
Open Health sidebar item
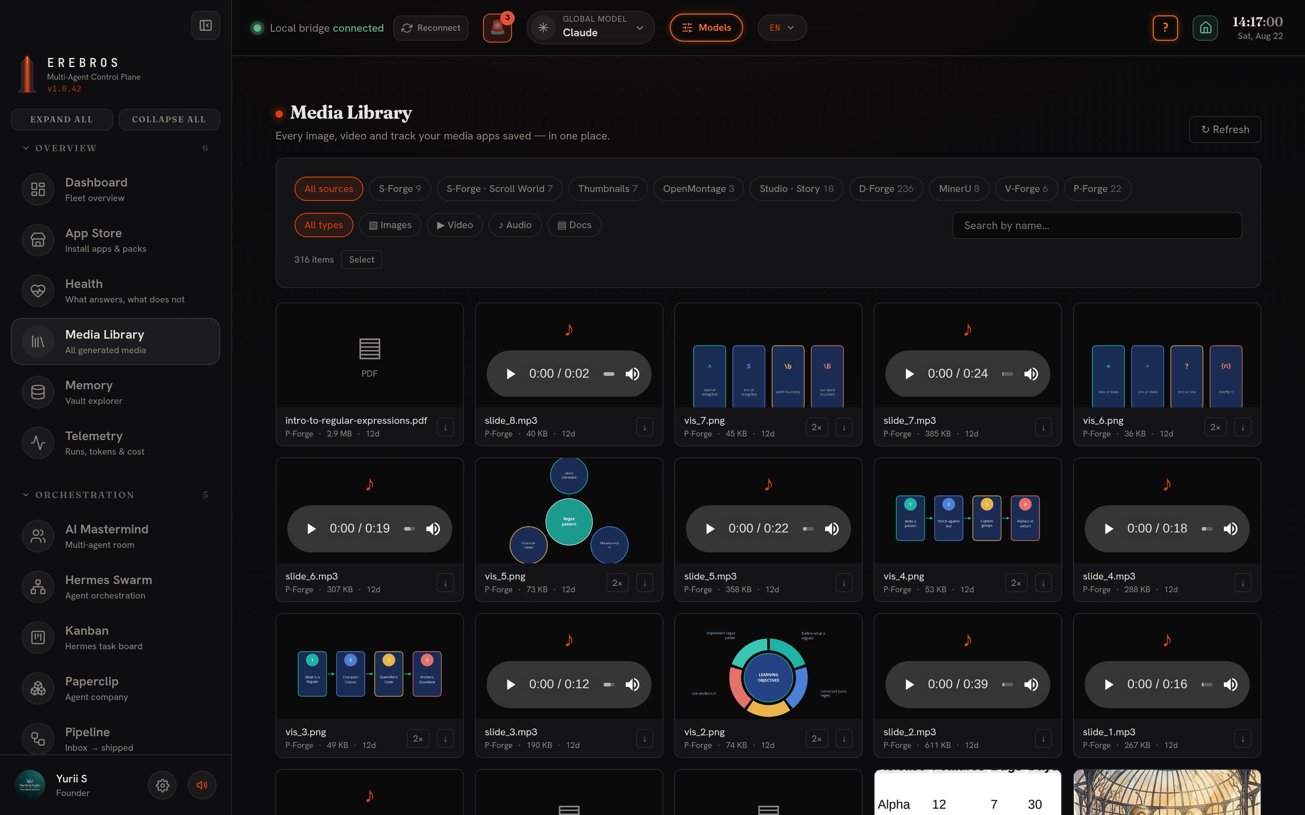[116, 291]
